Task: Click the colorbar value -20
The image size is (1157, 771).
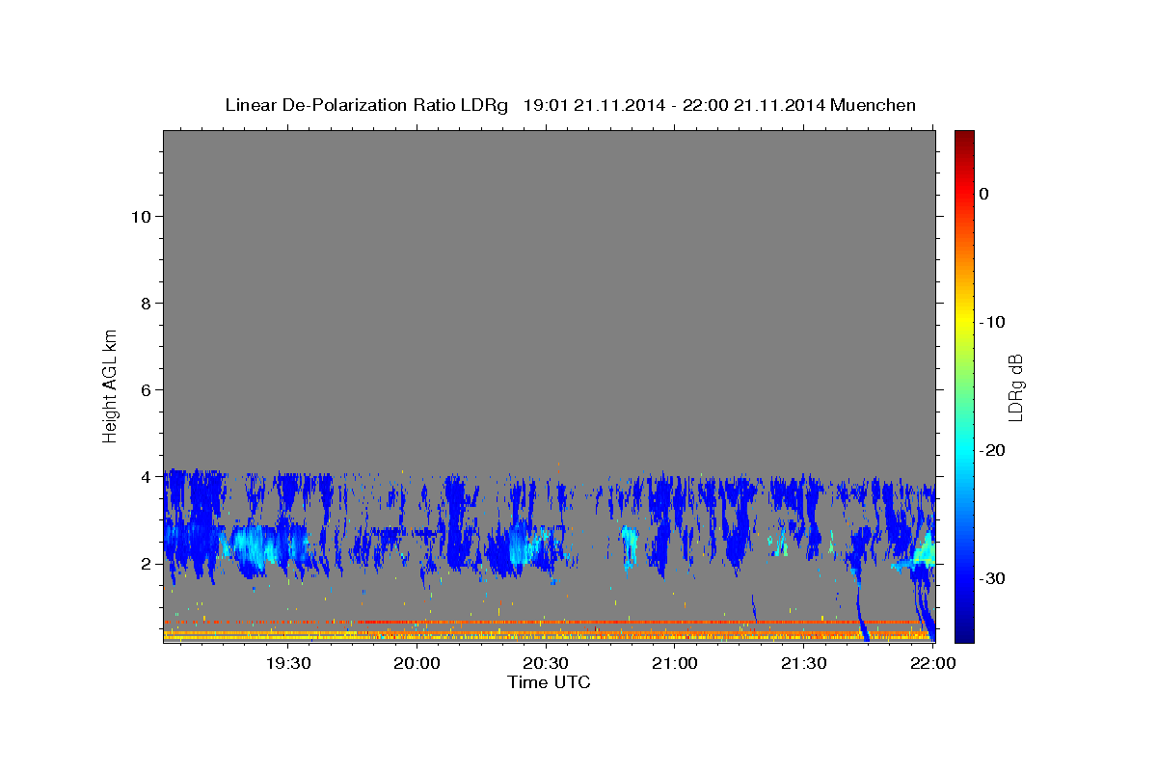Action: click(991, 450)
